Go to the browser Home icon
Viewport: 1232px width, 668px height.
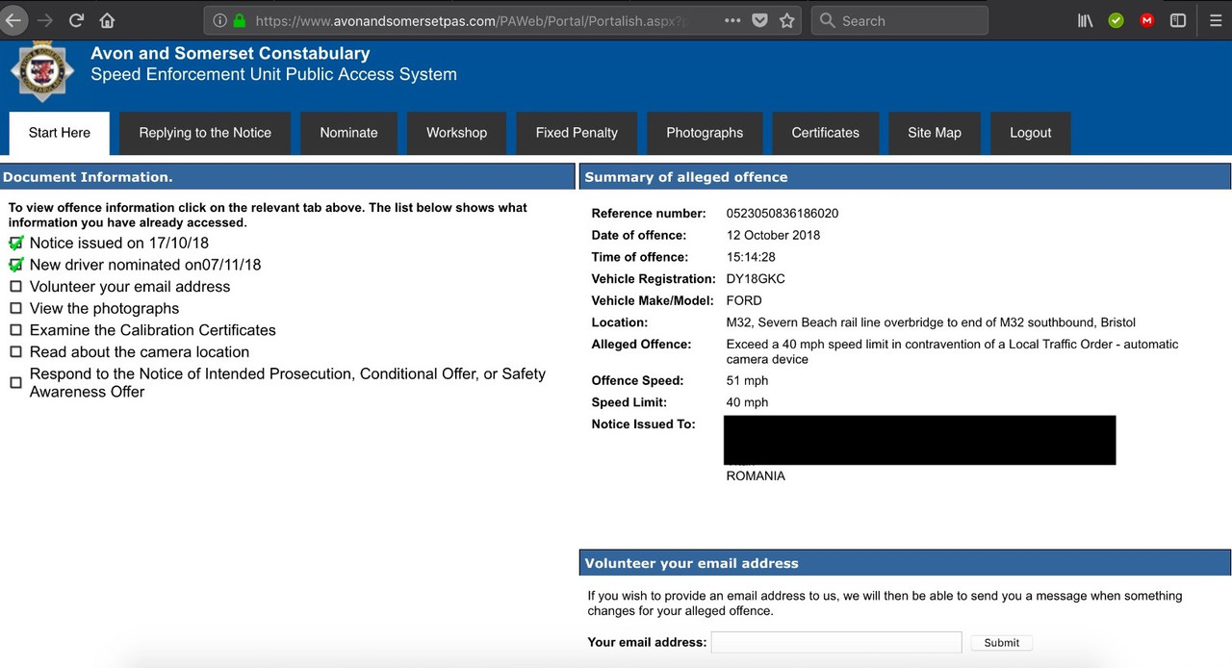point(107,20)
